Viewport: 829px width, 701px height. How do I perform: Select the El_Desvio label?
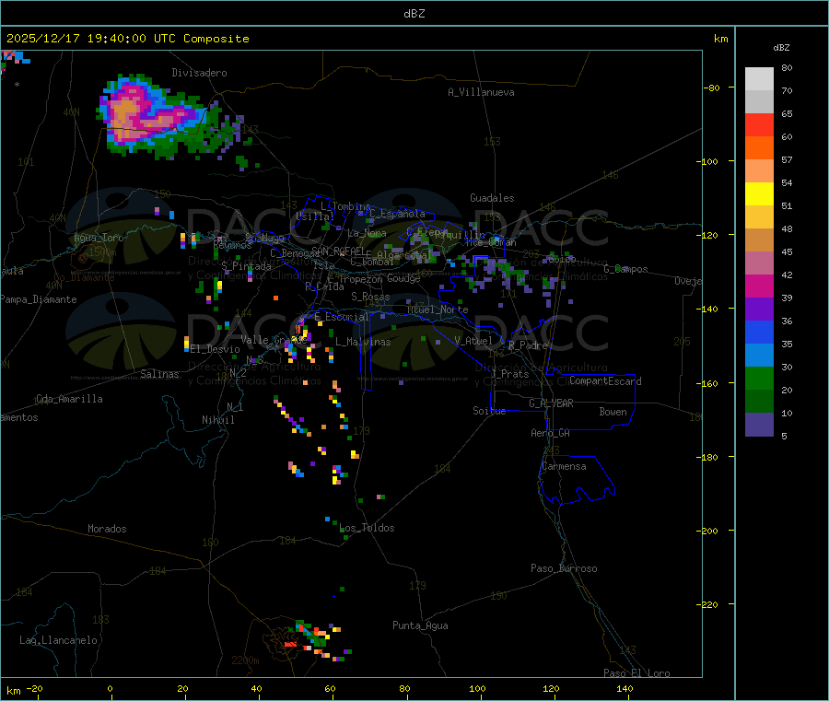pyautogui.click(x=216, y=349)
